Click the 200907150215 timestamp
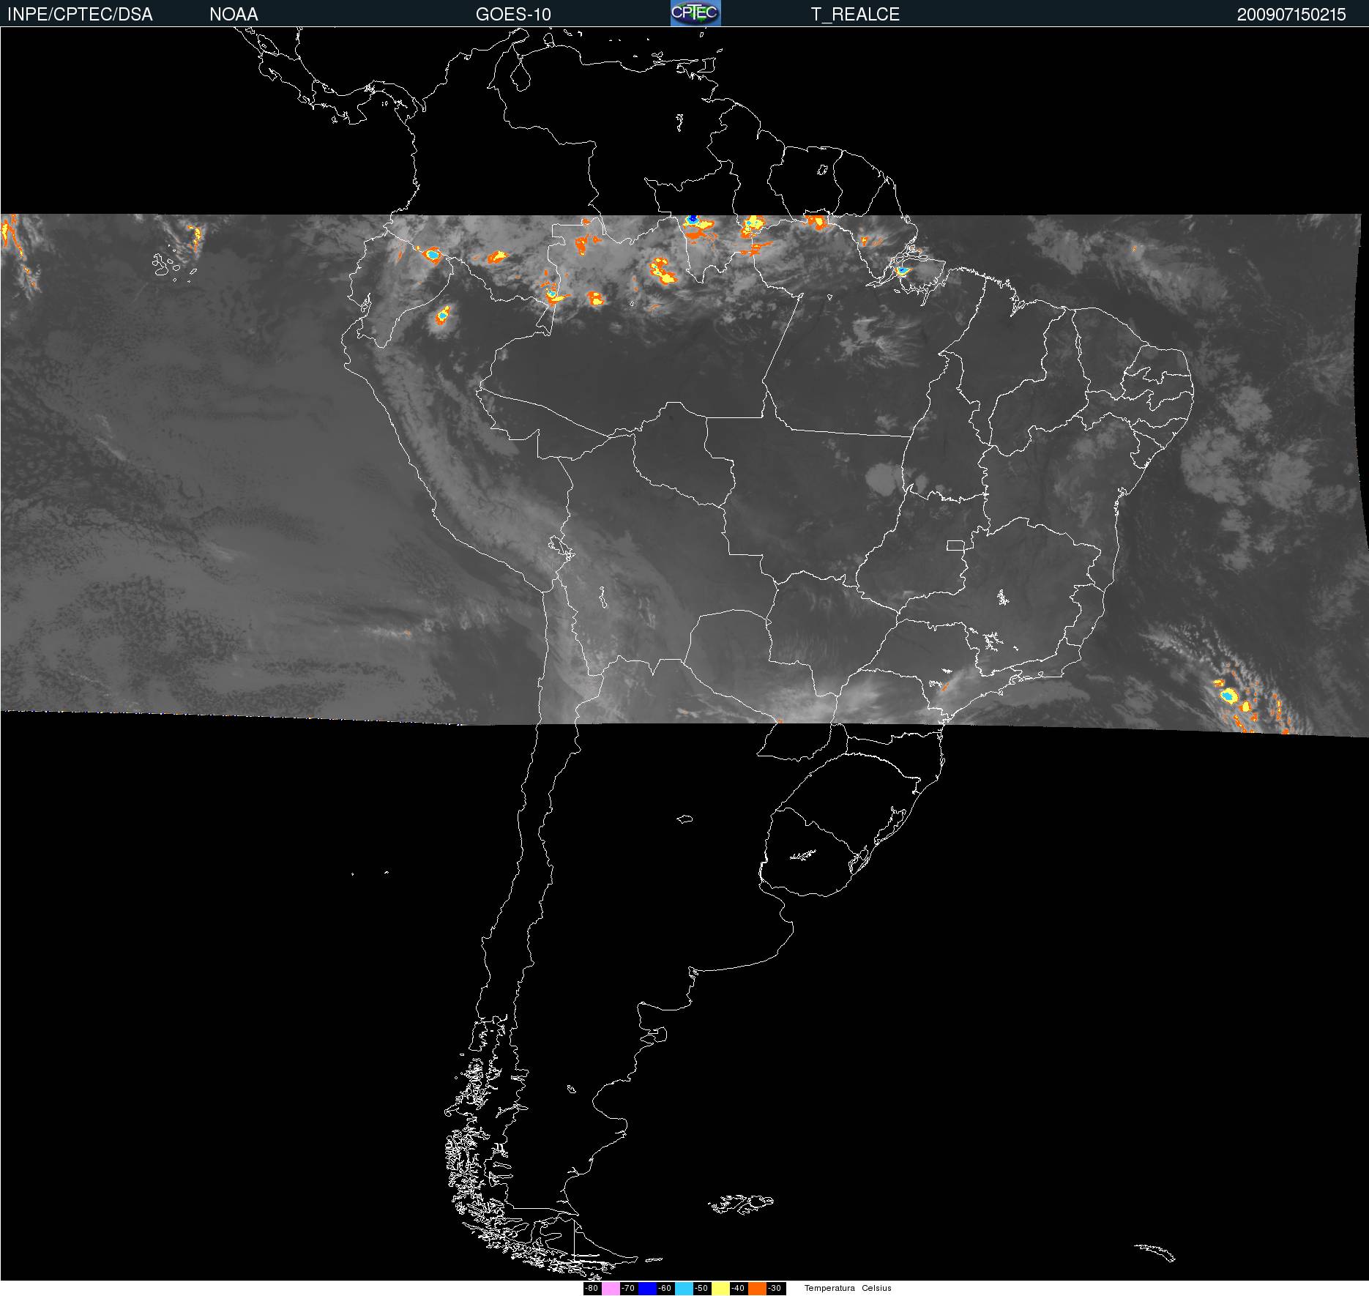1369x1296 pixels. [1291, 15]
